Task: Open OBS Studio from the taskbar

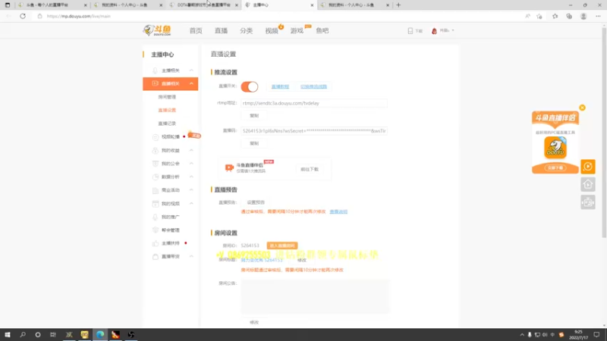Action: (131, 334)
